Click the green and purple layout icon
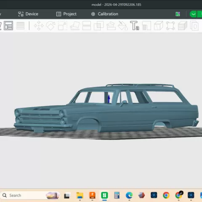This screenshot has width=202, height=202. tap(178, 14)
